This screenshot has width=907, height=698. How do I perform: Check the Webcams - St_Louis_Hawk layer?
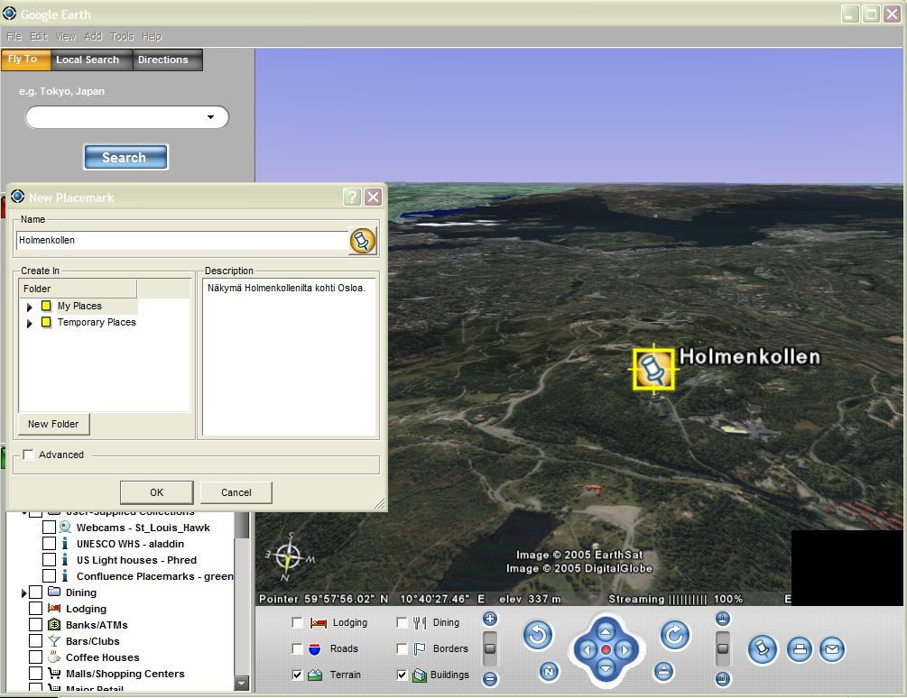(49, 528)
